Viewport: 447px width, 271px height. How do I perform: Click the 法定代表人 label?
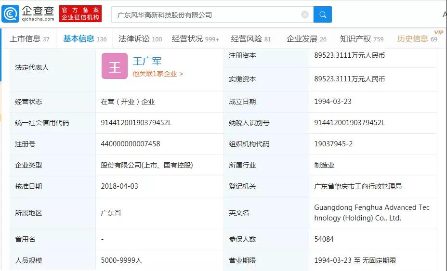[x=32, y=67]
